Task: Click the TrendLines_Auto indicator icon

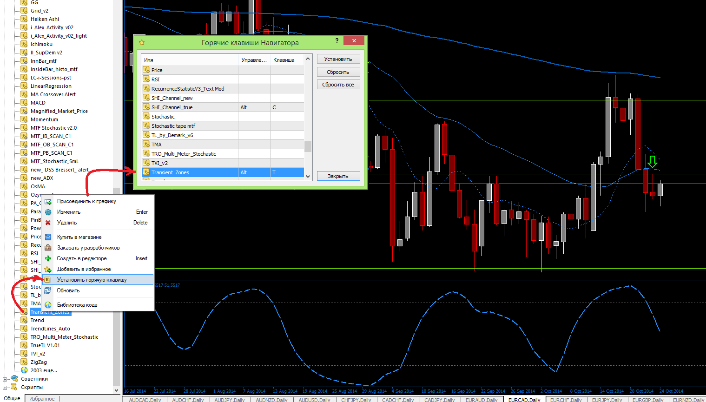Action: 24,329
